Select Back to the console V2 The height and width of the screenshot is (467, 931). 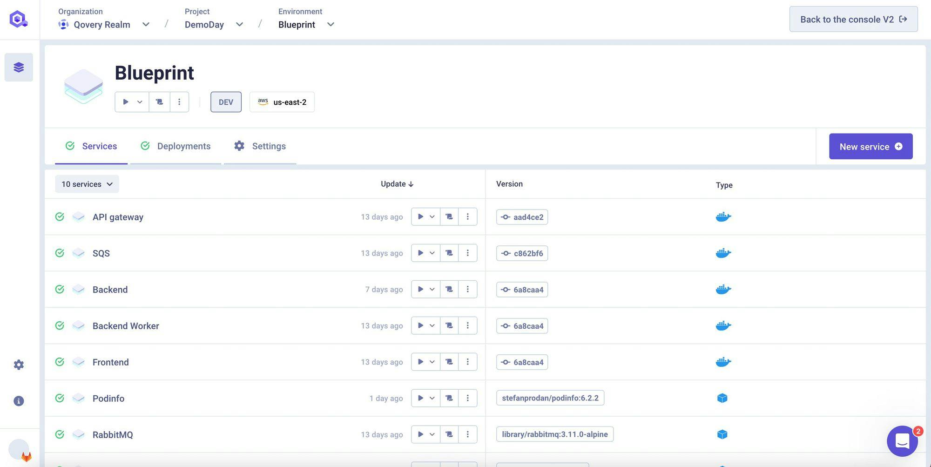click(x=853, y=19)
